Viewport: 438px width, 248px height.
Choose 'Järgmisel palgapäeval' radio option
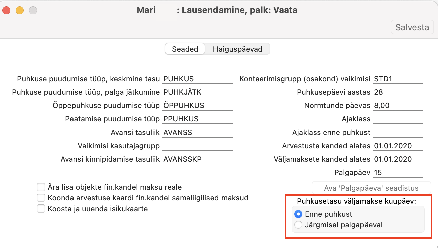299,225
